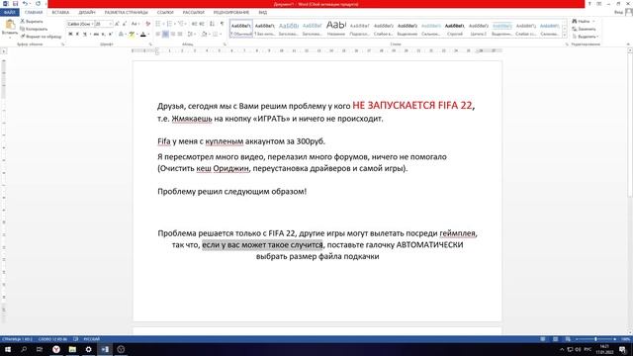633x356 pixels.
Task: Switch to ДИЗАЙН tab
Action: pos(87,13)
